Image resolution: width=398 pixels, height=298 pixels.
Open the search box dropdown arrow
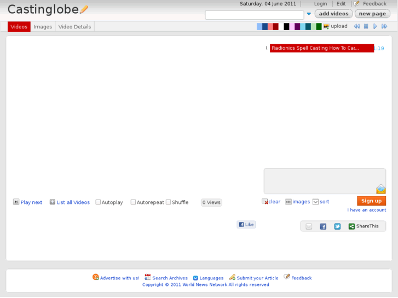(x=309, y=14)
